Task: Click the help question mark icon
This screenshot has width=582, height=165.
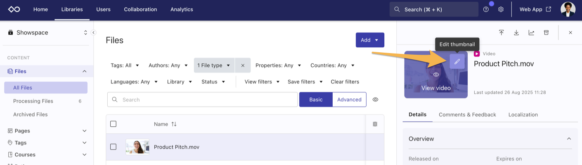Action: (x=486, y=9)
